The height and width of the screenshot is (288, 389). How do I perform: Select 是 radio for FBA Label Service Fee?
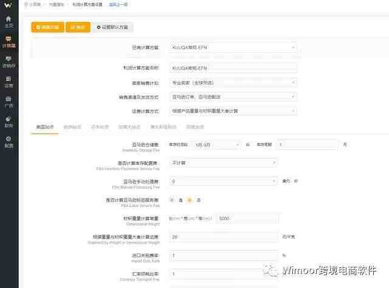pyautogui.click(x=171, y=200)
